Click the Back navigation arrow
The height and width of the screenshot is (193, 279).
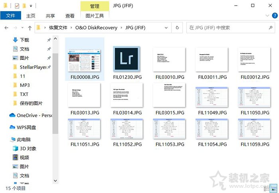6,28
